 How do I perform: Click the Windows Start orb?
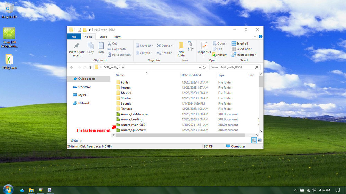(x=8, y=190)
